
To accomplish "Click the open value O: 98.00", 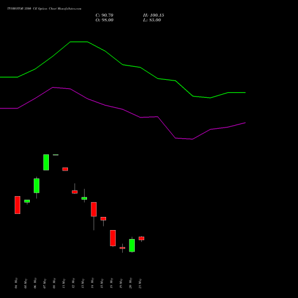I will [x=104, y=20].
